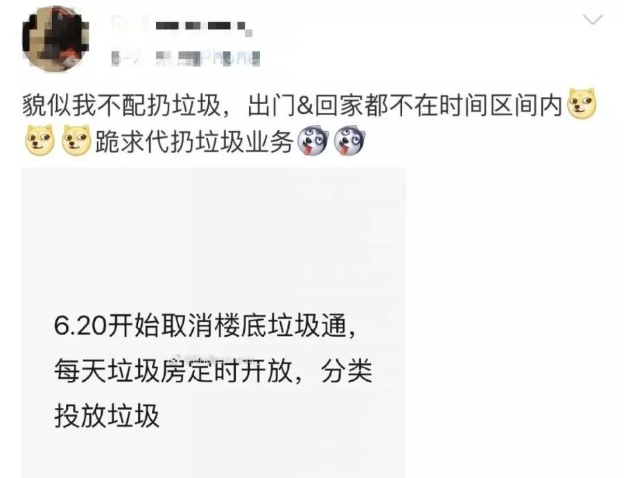Click the text 出门&回家都不在时间区间内
This screenshot has height=478, width=624.
405,105
